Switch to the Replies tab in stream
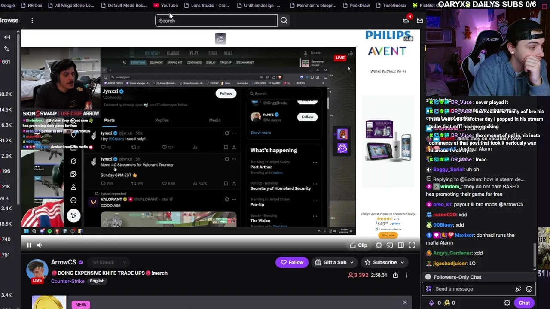 [162, 120]
